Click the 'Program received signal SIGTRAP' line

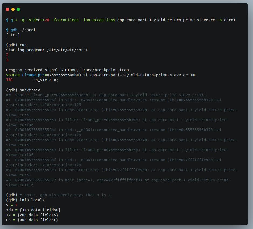[68, 70]
